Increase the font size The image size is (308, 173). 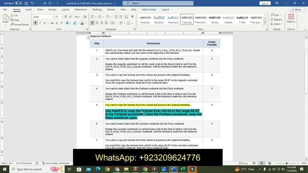click(x=66, y=17)
